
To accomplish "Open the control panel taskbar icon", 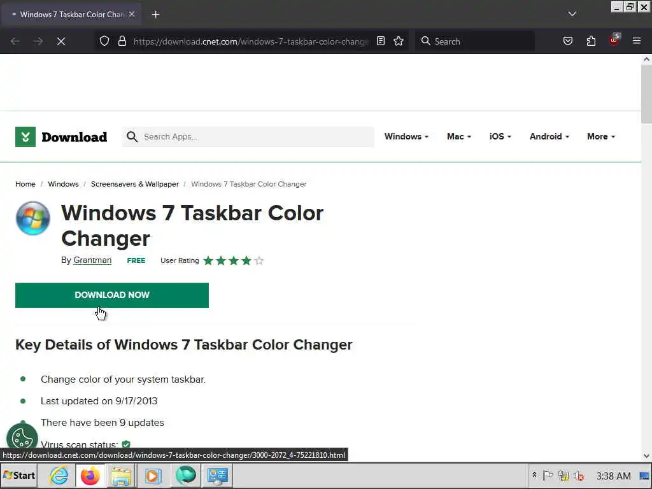I will tap(218, 475).
